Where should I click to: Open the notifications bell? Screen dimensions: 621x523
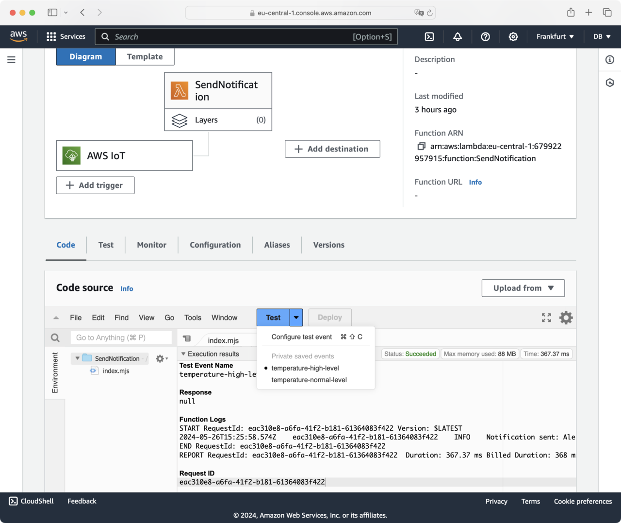click(x=458, y=37)
